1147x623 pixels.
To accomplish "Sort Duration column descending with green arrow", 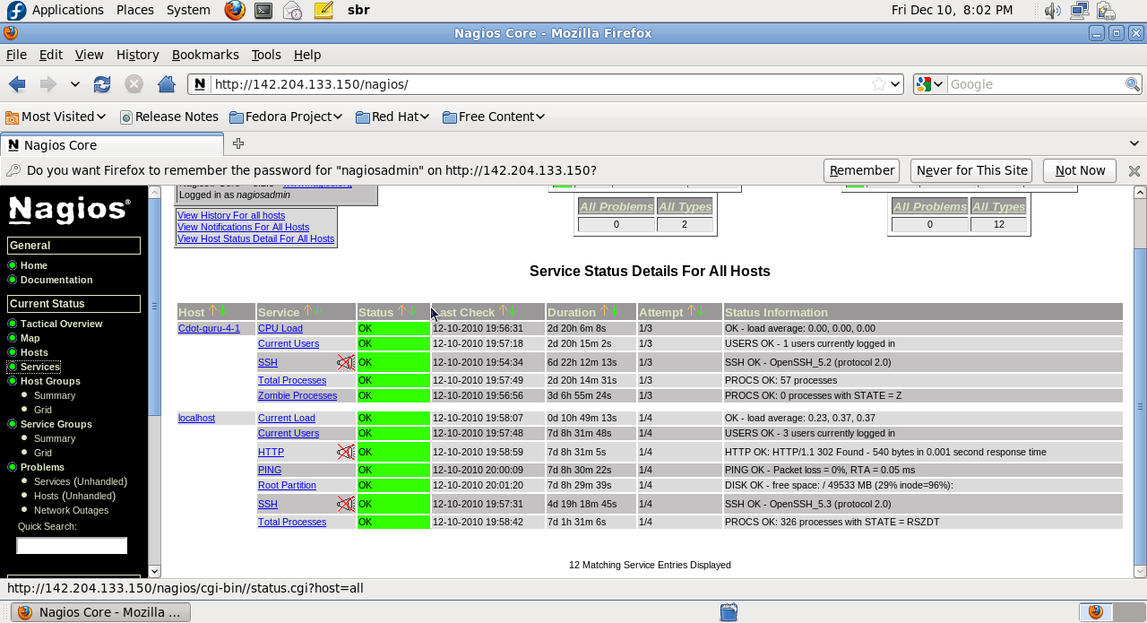I will point(614,310).
